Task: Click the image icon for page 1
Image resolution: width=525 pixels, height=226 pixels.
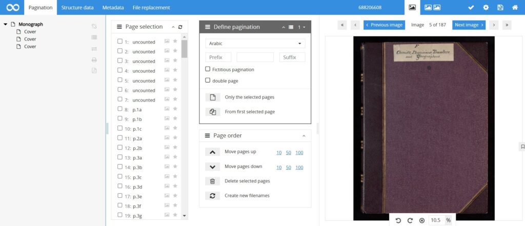Action: (x=167, y=41)
